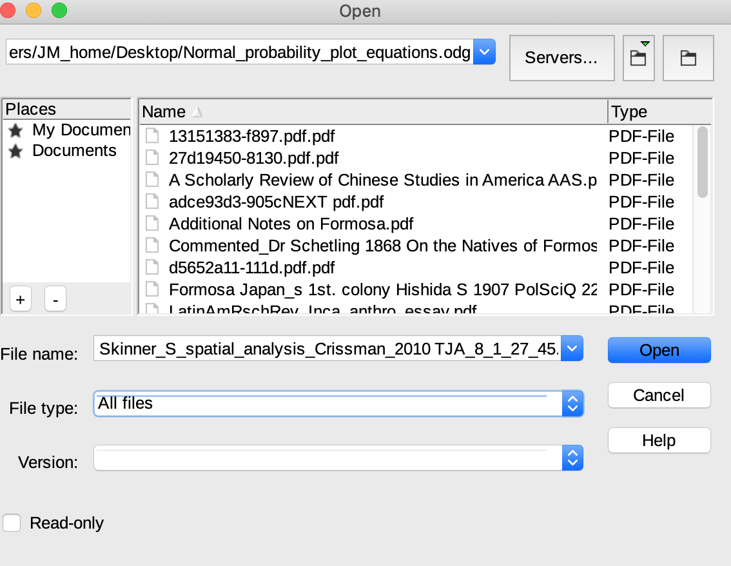Image resolution: width=731 pixels, height=566 pixels.
Task: Click the Create New Directory folder icon
Action: [x=688, y=58]
